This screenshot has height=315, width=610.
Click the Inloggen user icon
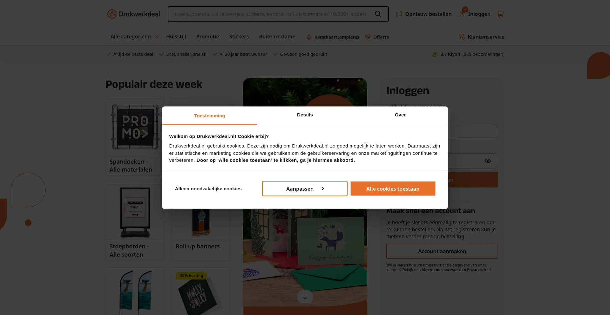pos(462,14)
